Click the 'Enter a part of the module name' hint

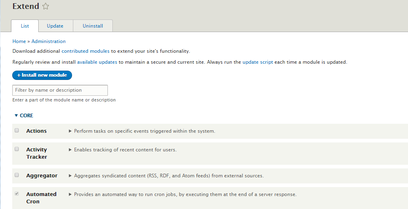click(64, 100)
